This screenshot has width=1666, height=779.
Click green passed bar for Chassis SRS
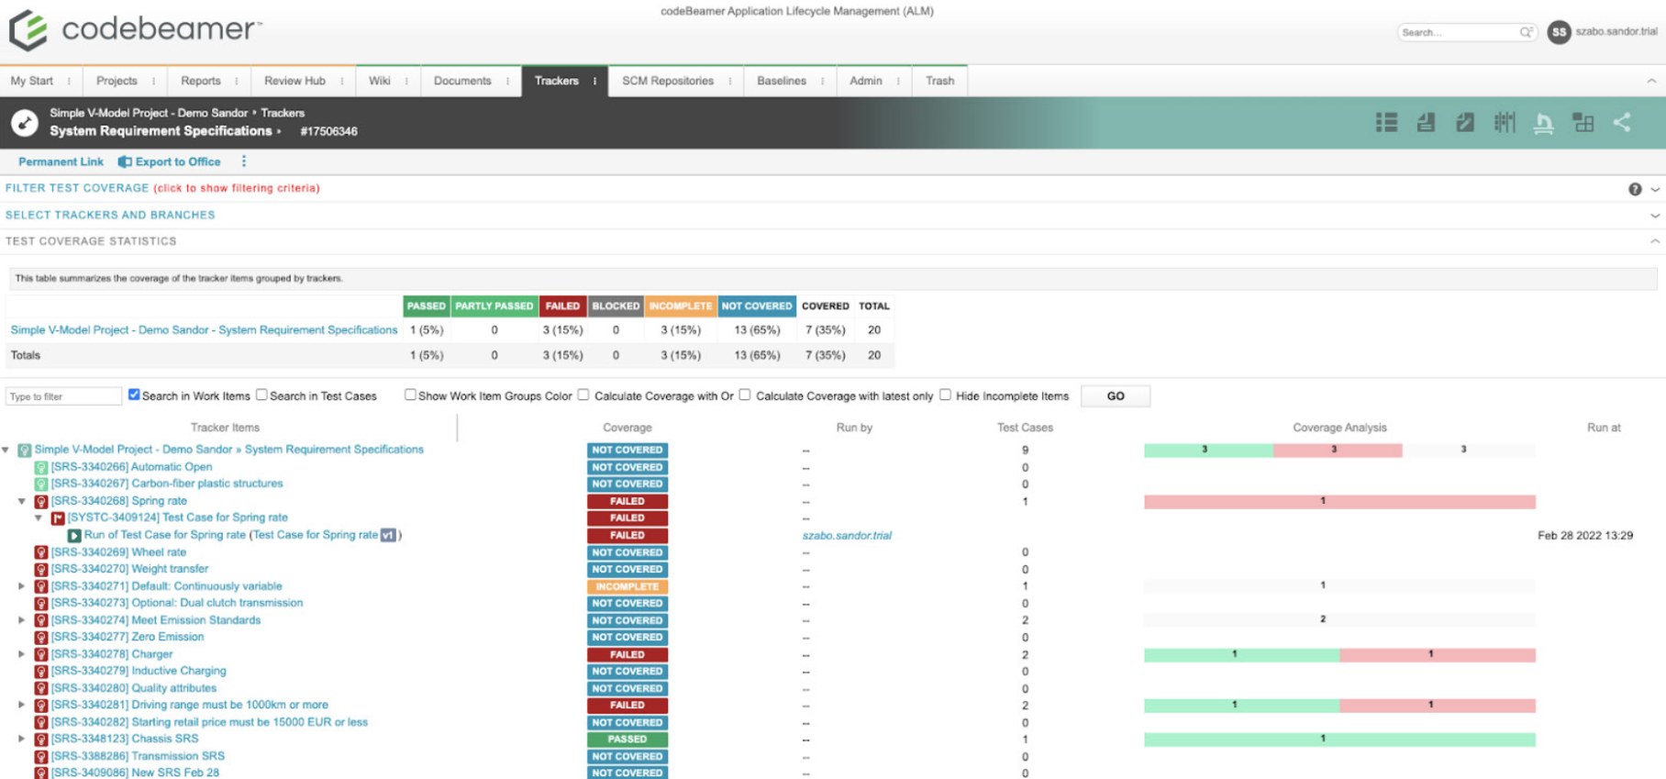point(1338,740)
